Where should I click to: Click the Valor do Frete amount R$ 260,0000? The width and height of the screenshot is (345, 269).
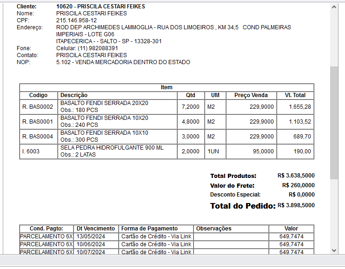coord(298,185)
